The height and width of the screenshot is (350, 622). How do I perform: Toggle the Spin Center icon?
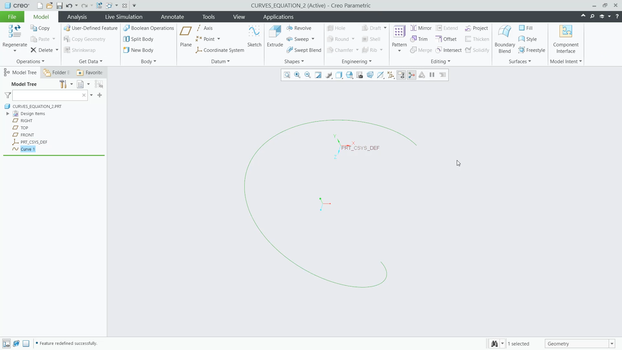pyautogui.click(x=411, y=75)
